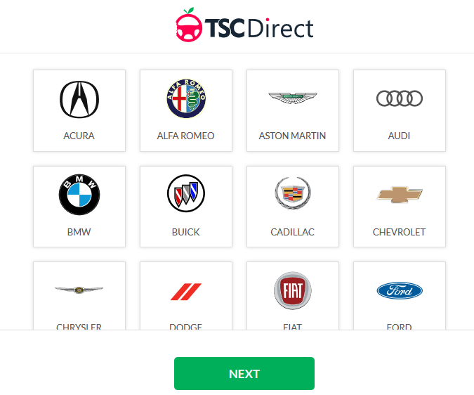Click the CHEVROLET make label
The height and width of the screenshot is (395, 474).
click(399, 232)
